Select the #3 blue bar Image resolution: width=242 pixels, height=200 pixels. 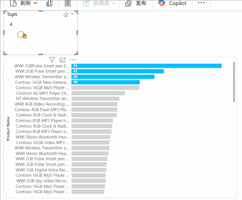113,77
